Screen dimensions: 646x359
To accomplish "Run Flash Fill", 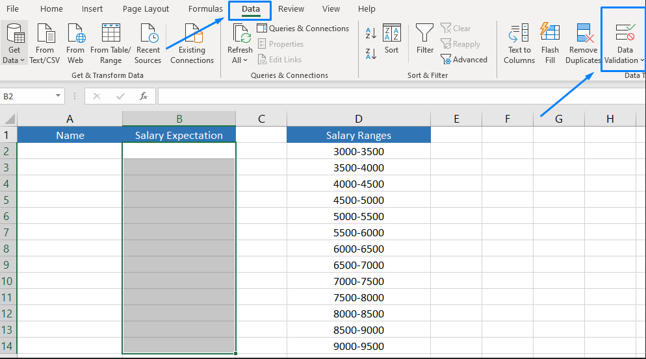I will (x=550, y=43).
